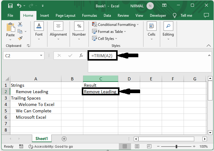Image resolution: width=214 pixels, height=151 pixels.
Task: Switch to Normal view icon
Action: 125,146
